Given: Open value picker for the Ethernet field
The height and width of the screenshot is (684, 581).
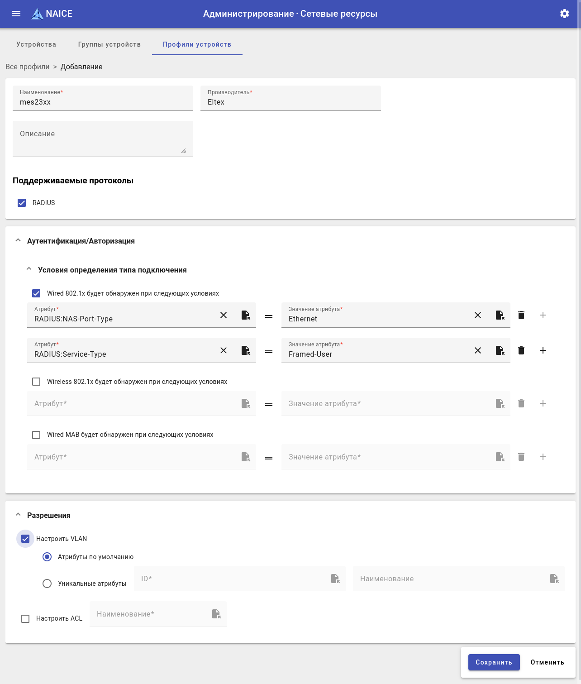Looking at the screenshot, I should point(500,315).
